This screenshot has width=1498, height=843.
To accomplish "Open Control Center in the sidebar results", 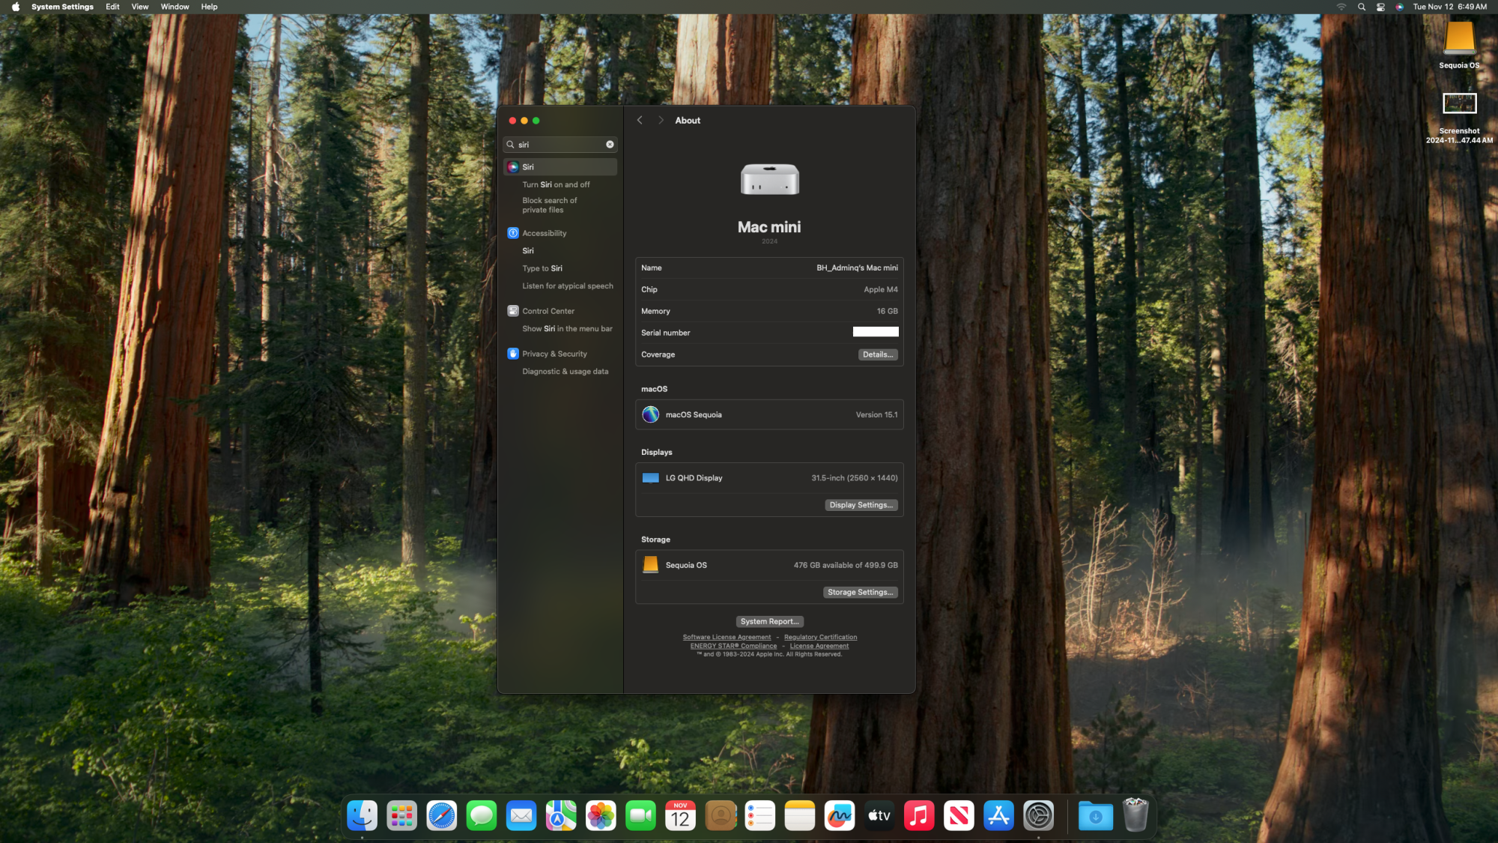I will [x=548, y=311].
